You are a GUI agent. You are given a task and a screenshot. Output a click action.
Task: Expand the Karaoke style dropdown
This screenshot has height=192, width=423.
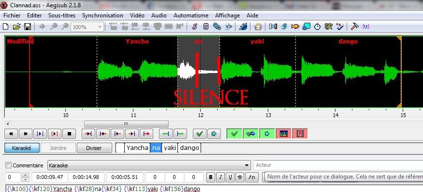(247, 165)
